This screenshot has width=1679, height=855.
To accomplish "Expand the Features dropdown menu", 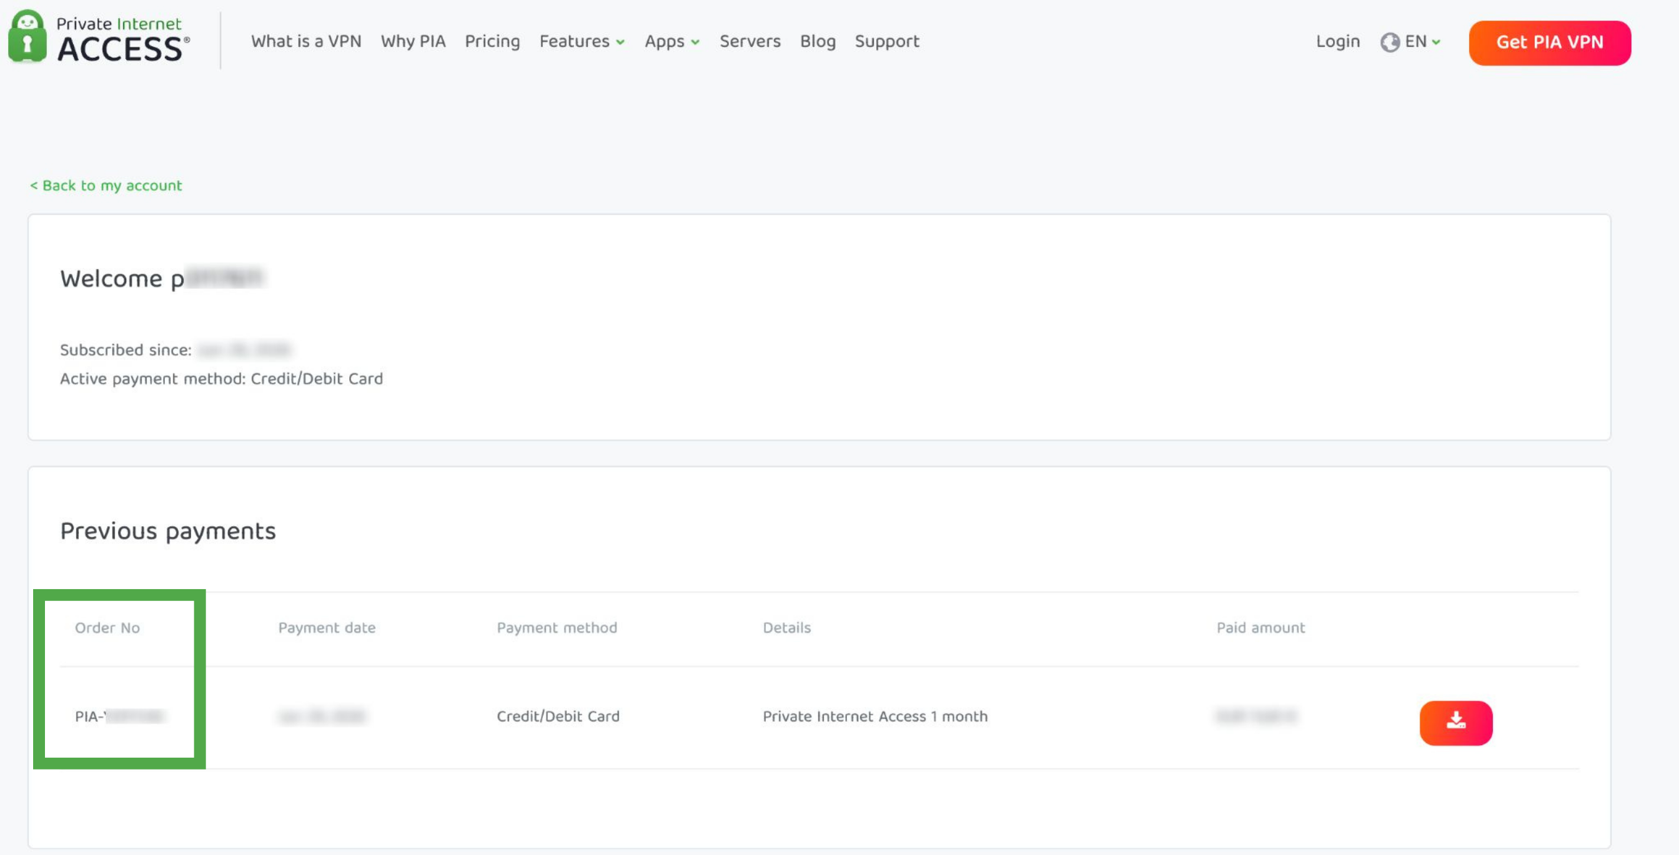I will click(x=582, y=41).
